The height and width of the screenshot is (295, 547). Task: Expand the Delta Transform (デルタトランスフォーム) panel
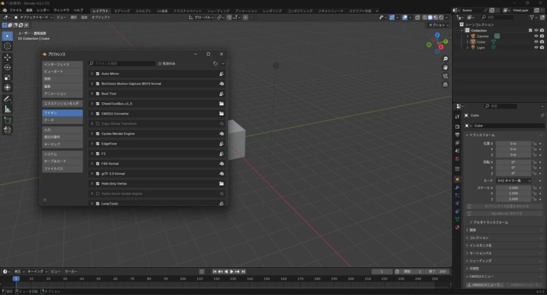click(x=490, y=222)
